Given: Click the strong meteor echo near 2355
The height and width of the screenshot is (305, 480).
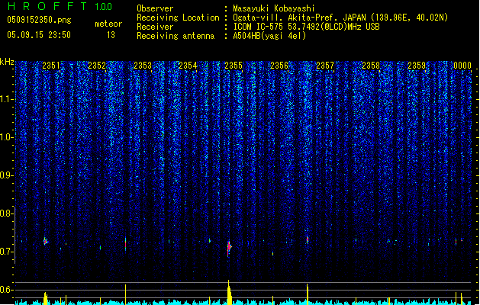Looking at the screenshot, I should coord(229,247).
